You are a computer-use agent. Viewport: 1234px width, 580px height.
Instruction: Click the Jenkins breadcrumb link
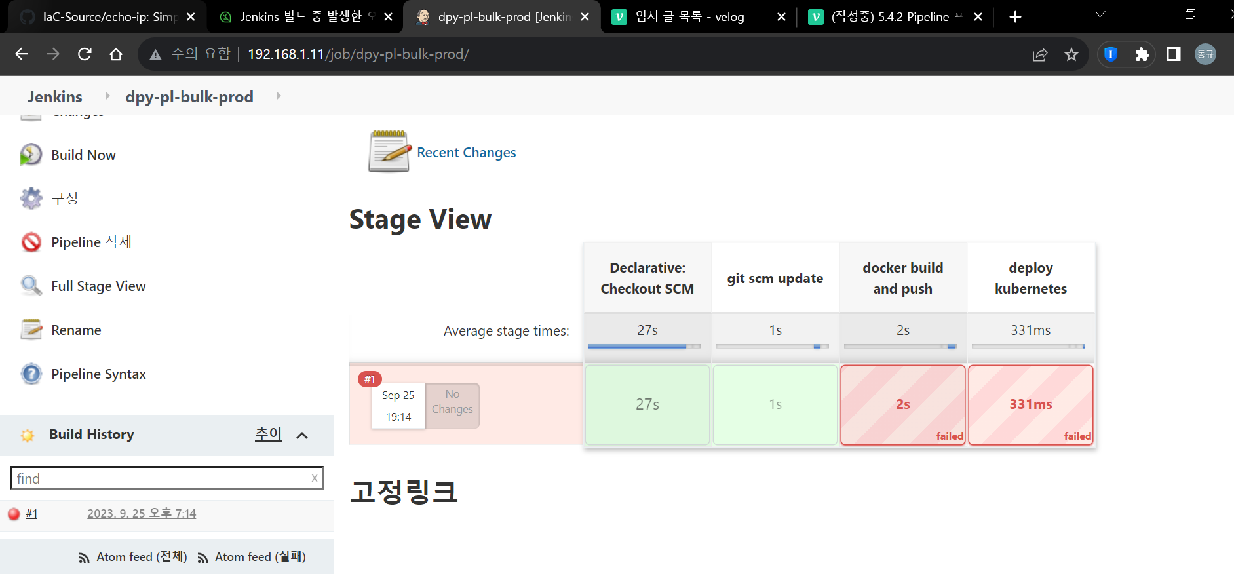pyautogui.click(x=55, y=97)
